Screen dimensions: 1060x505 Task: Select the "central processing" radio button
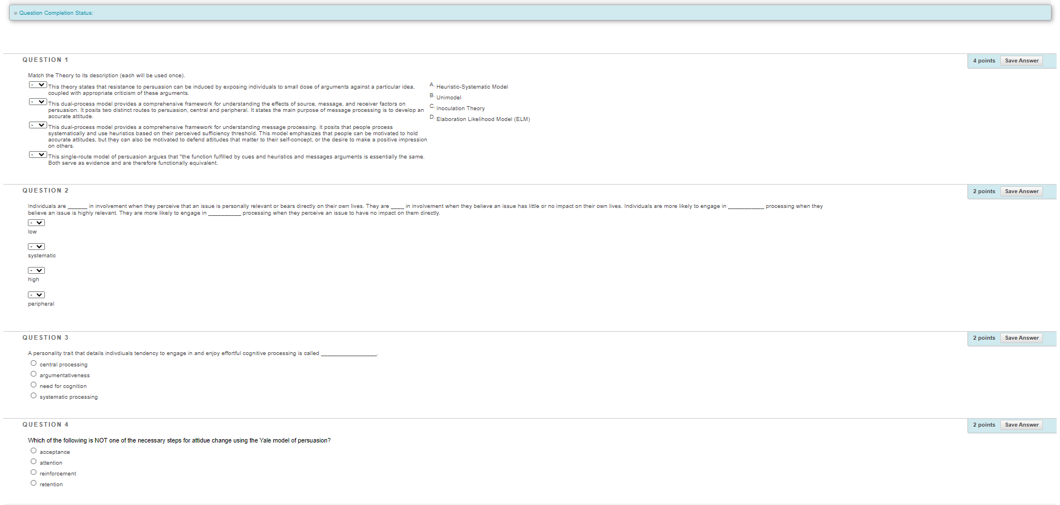[x=34, y=364]
